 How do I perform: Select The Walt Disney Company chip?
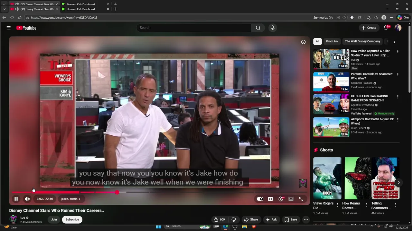click(x=362, y=41)
